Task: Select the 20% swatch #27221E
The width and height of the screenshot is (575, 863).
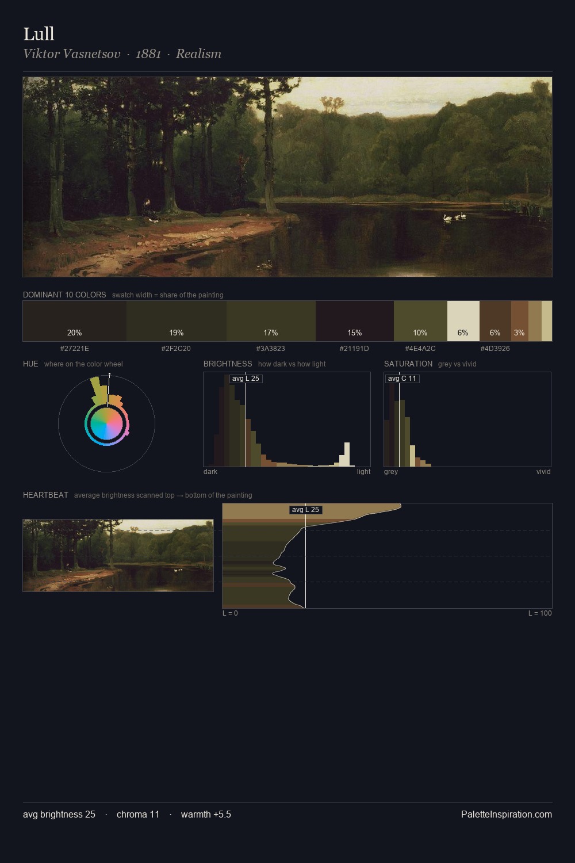Action: coord(75,321)
